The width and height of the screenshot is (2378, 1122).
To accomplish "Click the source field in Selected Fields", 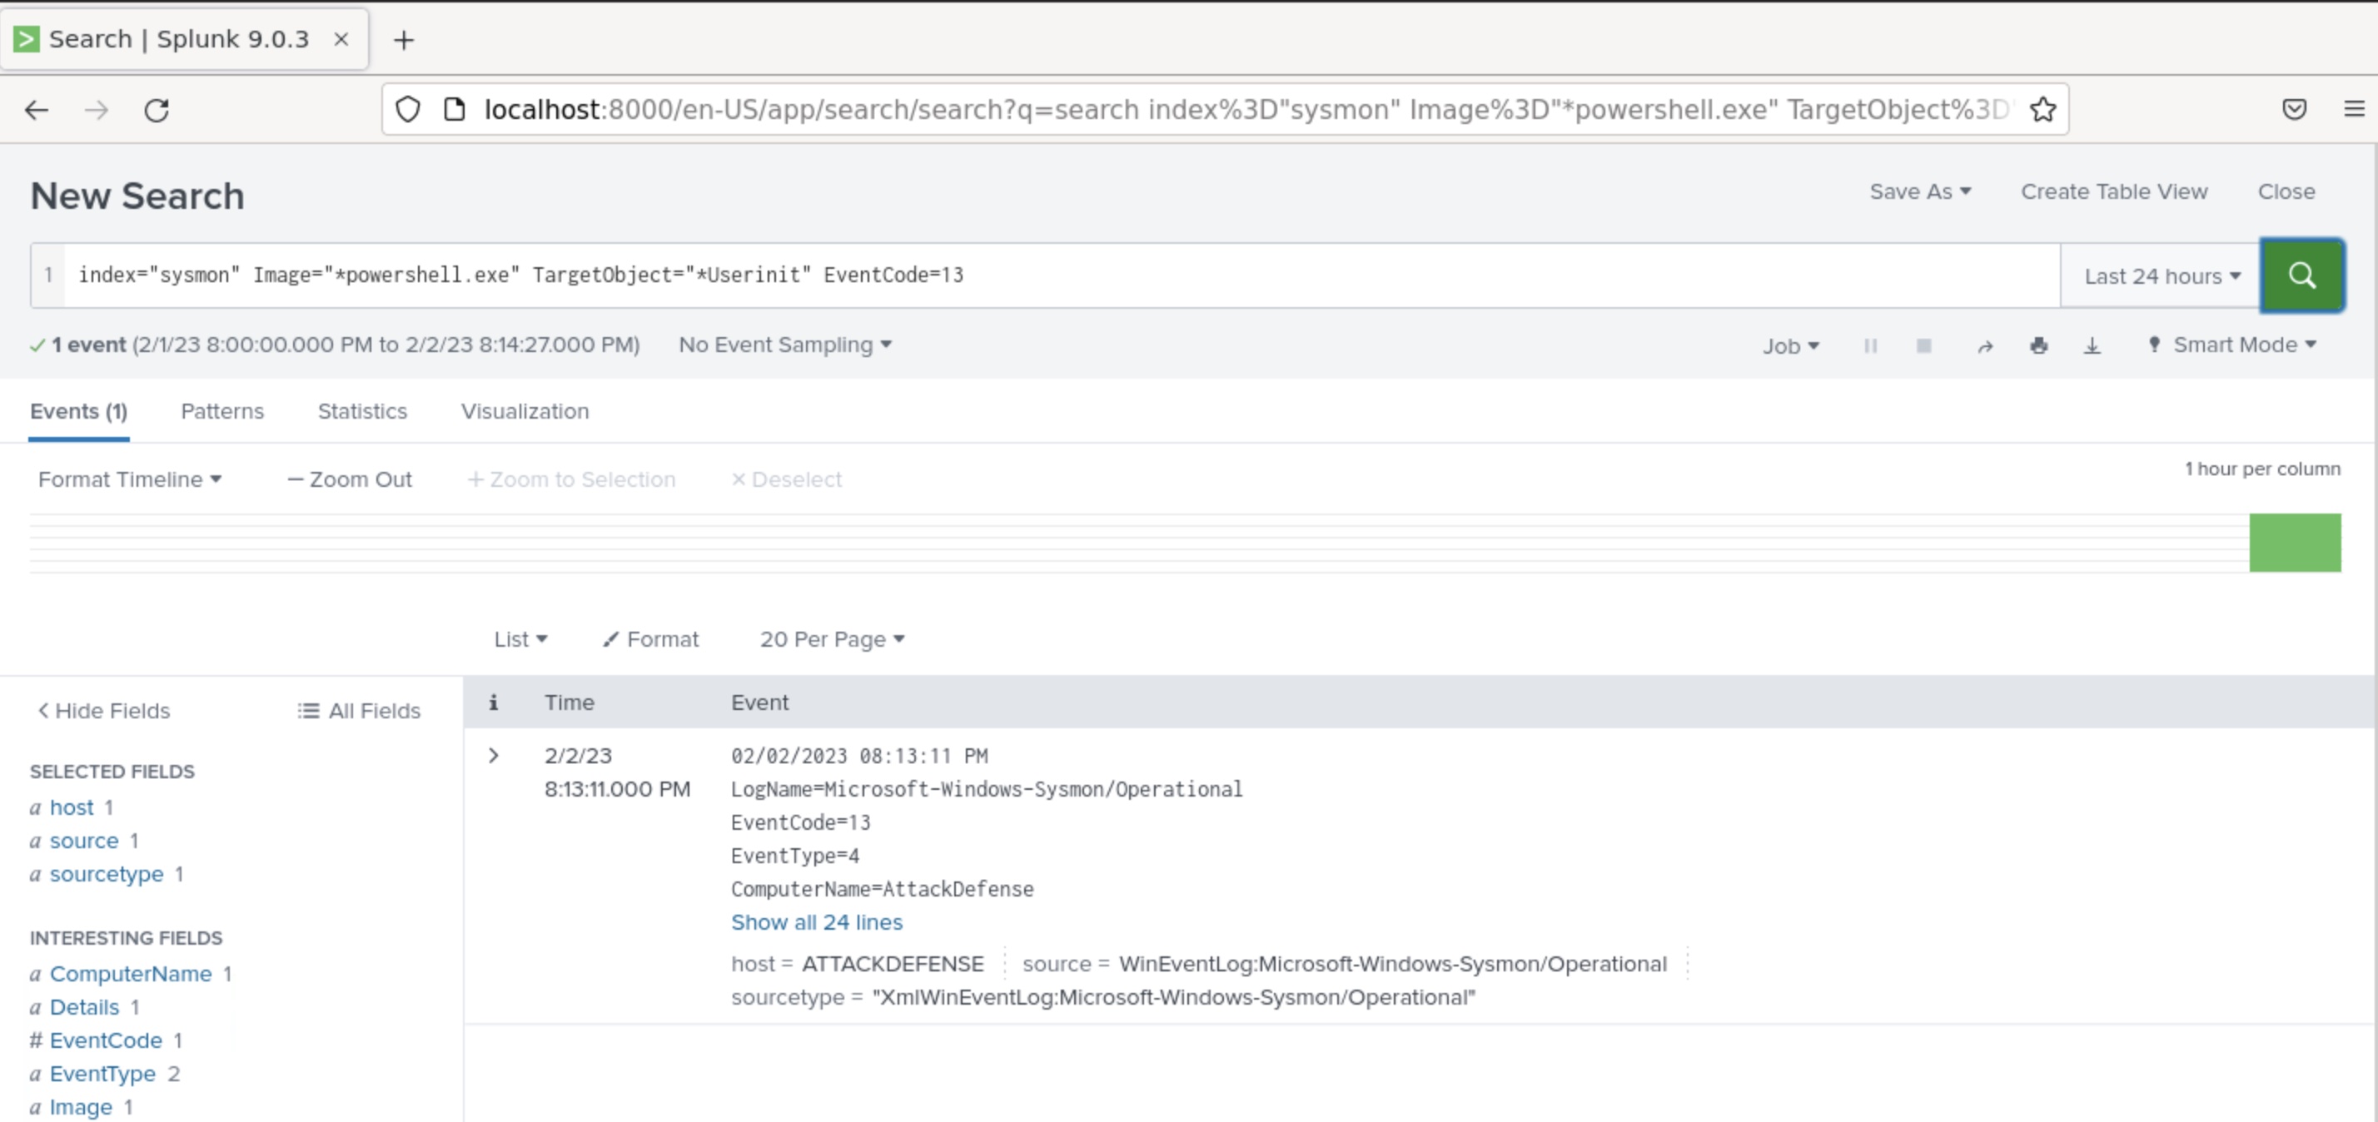I will click(x=84, y=841).
